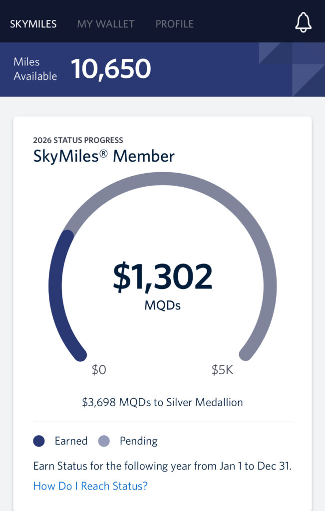Tap $3,698 MQDs to Silver Medallion text
Image resolution: width=325 pixels, height=511 pixels.
pos(162,402)
